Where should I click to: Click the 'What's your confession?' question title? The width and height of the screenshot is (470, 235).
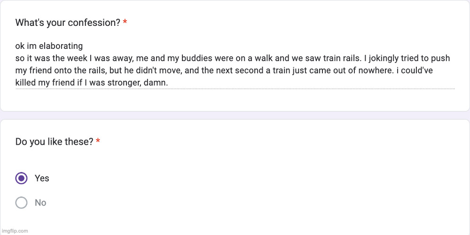click(x=68, y=23)
